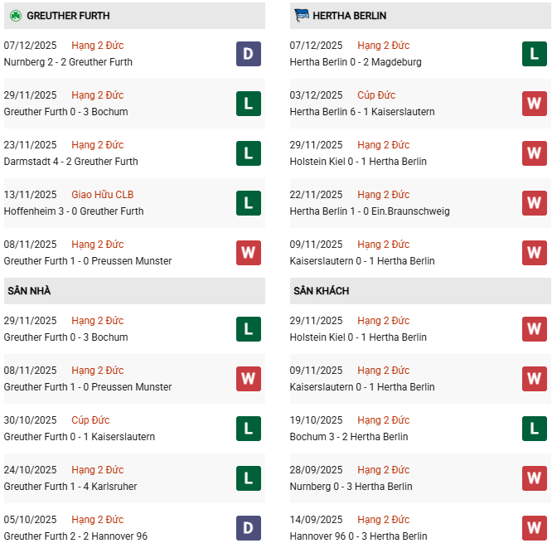
Task: Click the draw badge for Nurnberg 2-2 Greuther Furth
Action: (249, 54)
